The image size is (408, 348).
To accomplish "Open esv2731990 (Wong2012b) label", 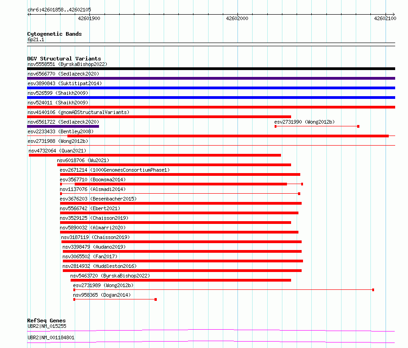I will click(x=304, y=122).
